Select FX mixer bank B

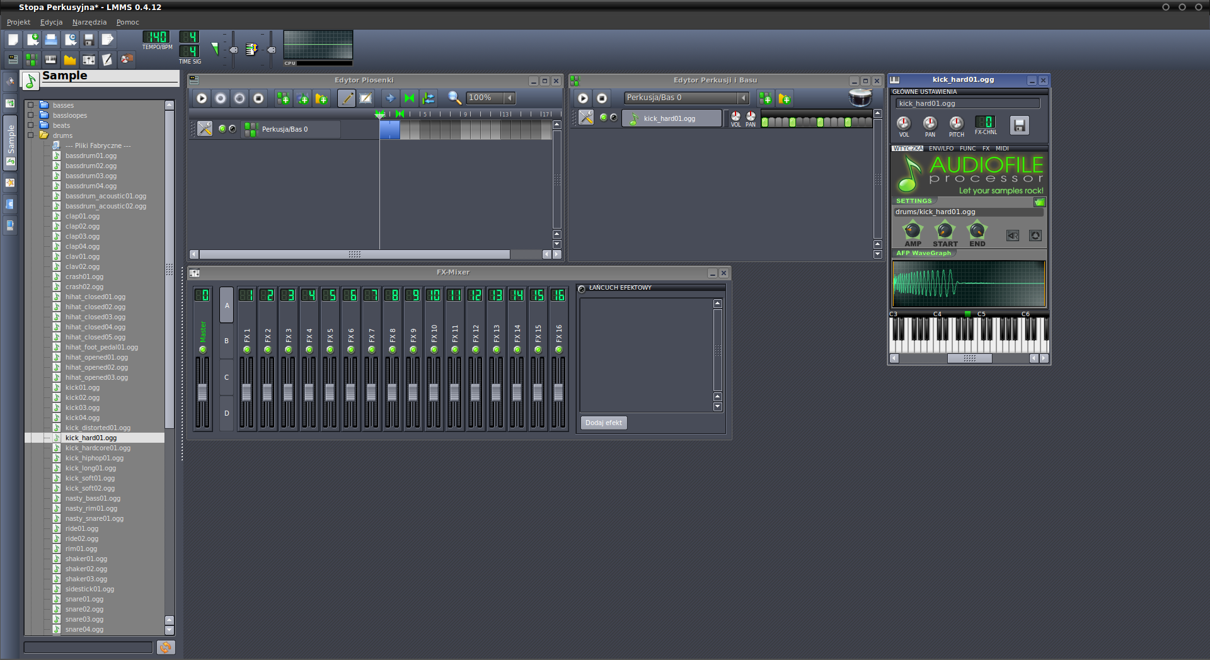coord(227,341)
